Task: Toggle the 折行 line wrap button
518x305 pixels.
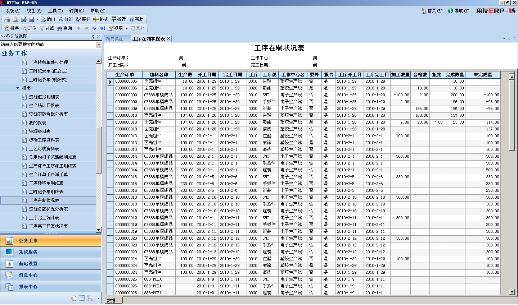Action: pos(118,19)
